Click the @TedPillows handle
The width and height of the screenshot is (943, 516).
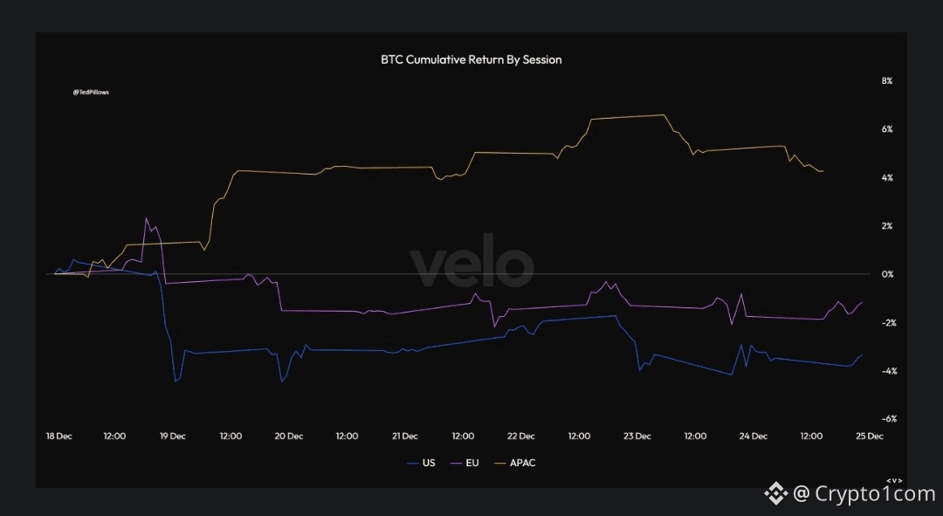(90, 91)
